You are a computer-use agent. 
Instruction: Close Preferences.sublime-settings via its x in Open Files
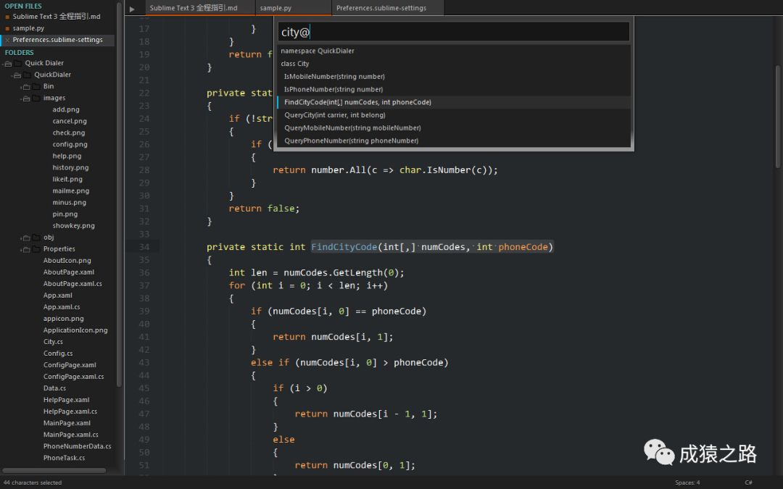tap(7, 40)
